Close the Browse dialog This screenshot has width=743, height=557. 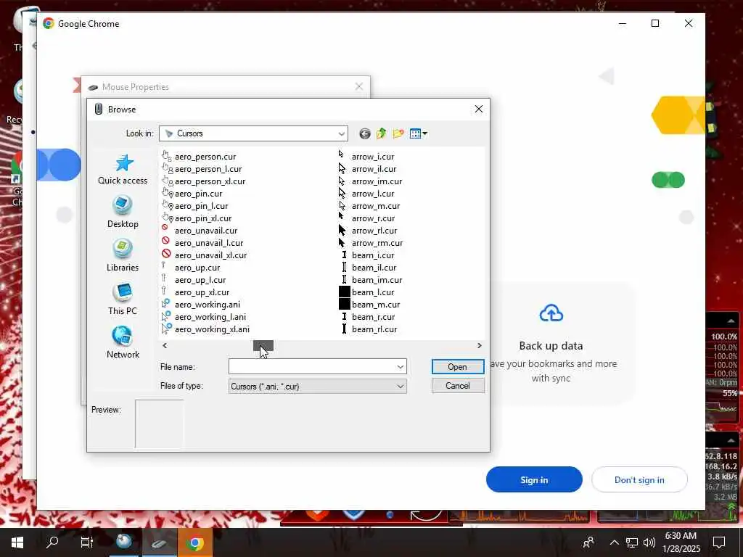coord(479,109)
